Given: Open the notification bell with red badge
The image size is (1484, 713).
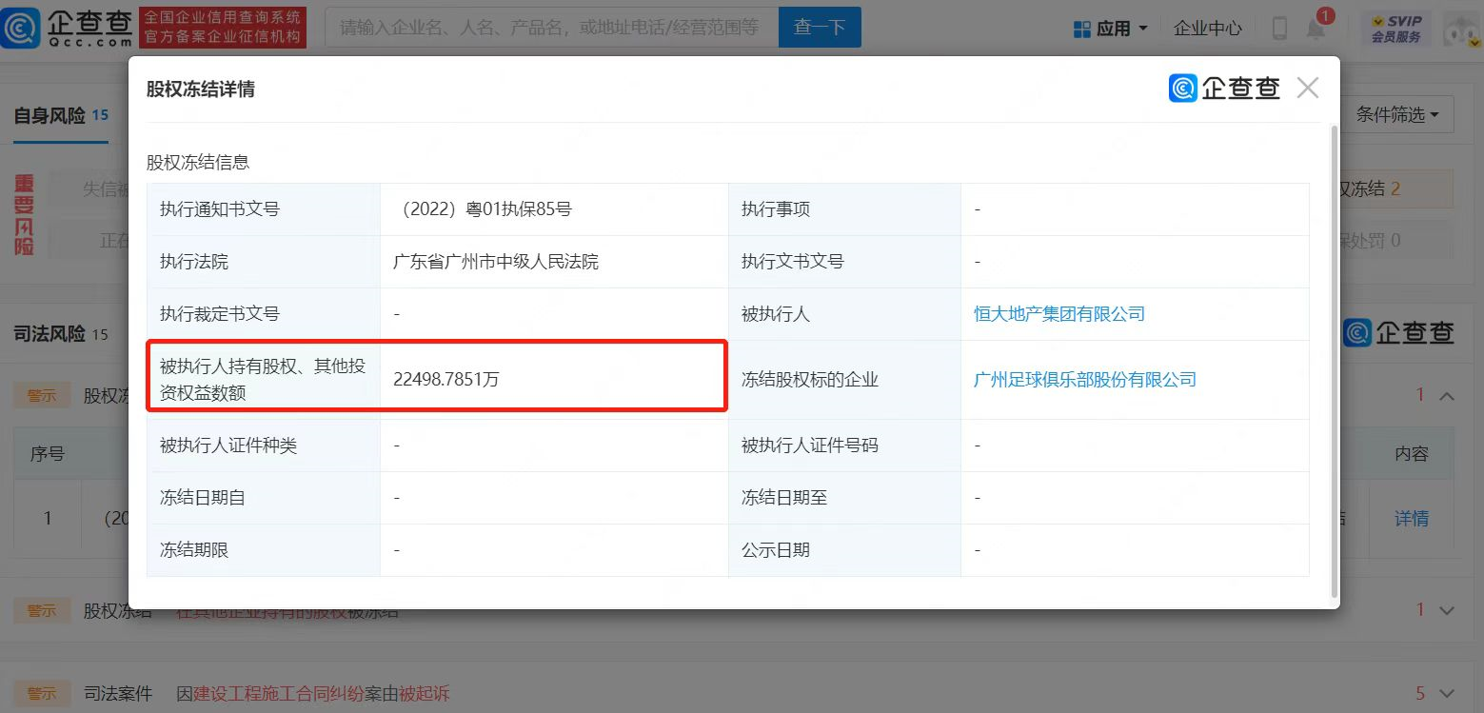Looking at the screenshot, I should click(x=1316, y=28).
